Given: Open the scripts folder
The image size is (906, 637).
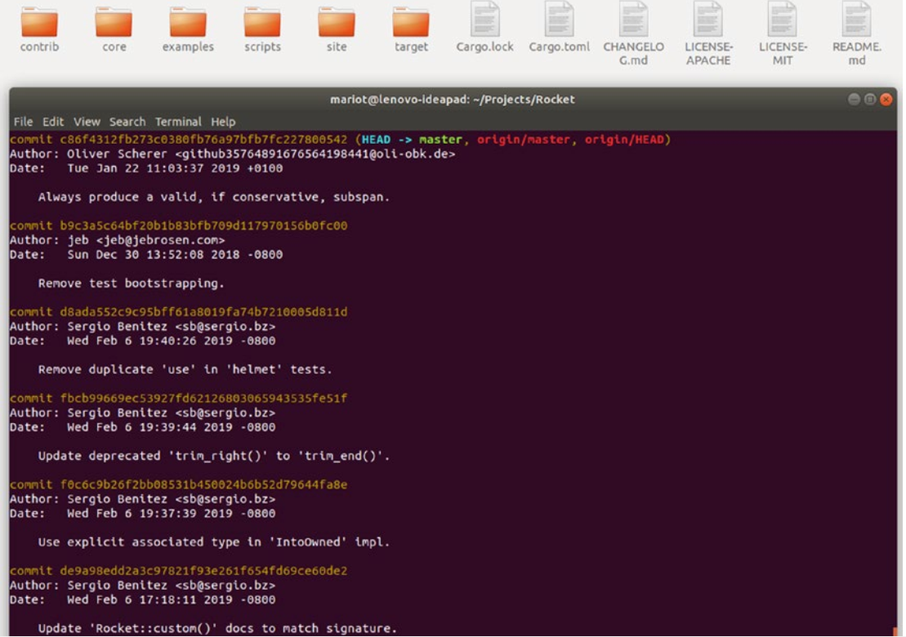Looking at the screenshot, I should click(262, 22).
